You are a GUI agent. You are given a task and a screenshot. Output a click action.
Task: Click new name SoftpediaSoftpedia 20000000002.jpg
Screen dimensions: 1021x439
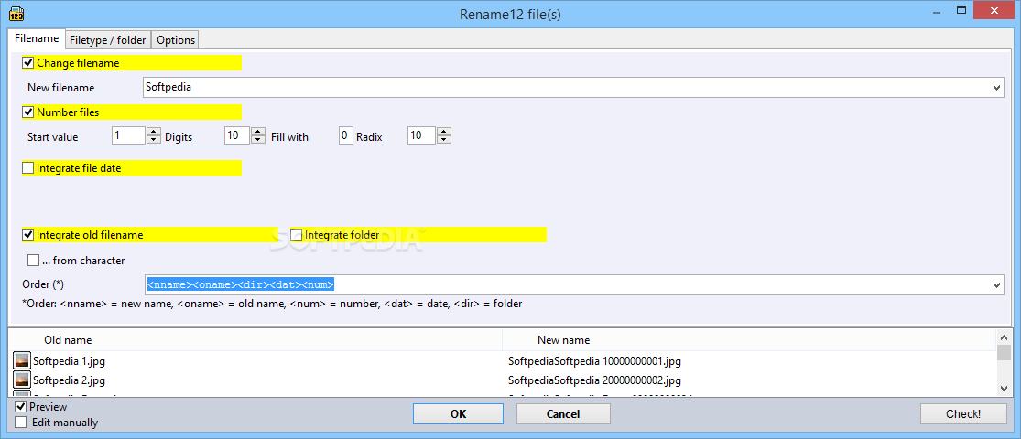(x=594, y=380)
